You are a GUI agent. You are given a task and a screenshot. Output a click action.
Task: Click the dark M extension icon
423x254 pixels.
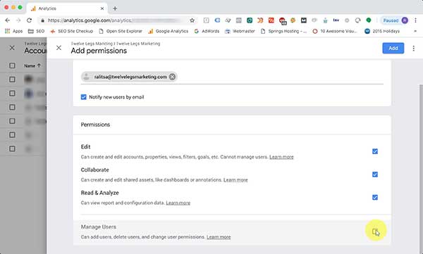point(303,20)
